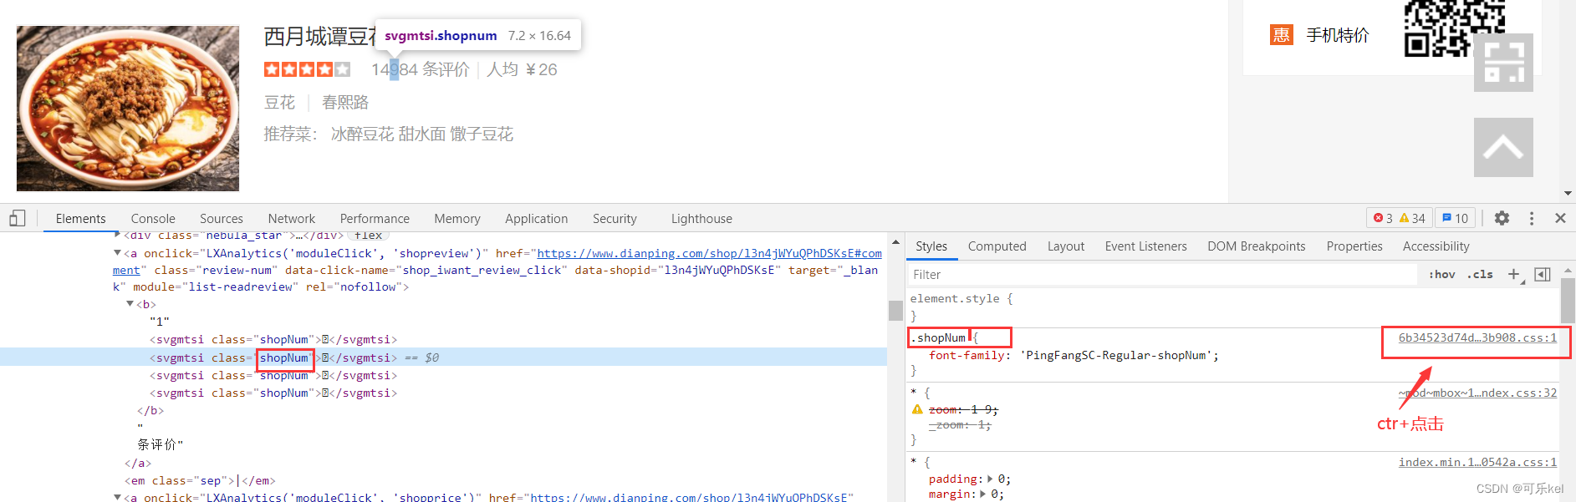Image resolution: width=1576 pixels, height=502 pixels.
Task: Collapse the shopprice anchor element node
Action: tap(117, 497)
